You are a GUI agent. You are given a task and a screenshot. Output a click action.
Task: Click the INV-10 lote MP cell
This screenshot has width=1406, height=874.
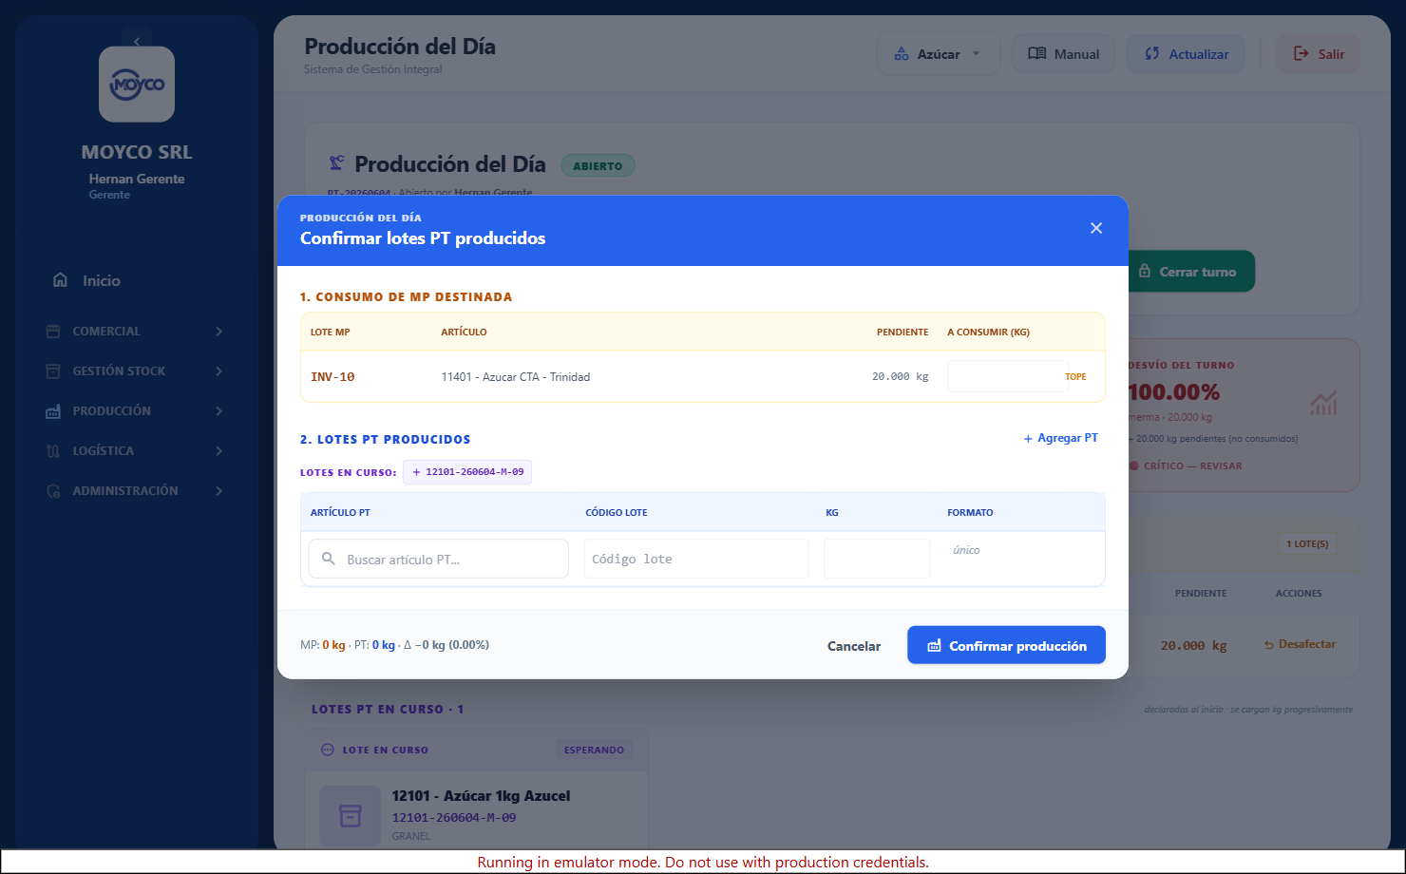332,377
